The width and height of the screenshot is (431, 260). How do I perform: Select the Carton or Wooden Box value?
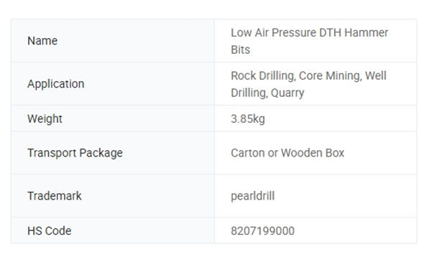coord(287,153)
